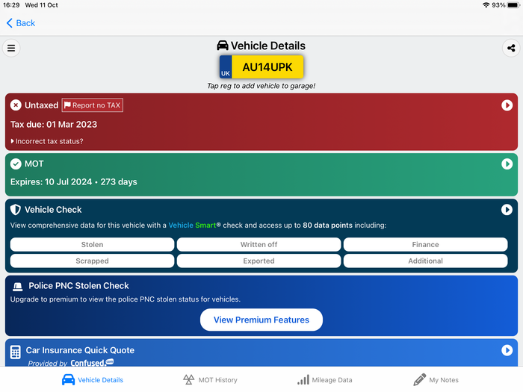Tap the share icon
The image size is (523, 392).
coord(511,48)
